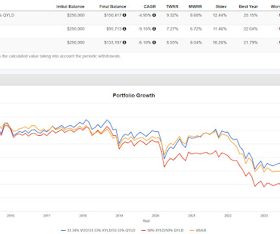
Task: Click info icon next to -9.15% CAGR
Action: click(x=154, y=29)
